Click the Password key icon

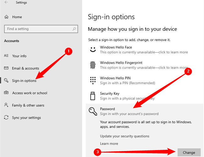tap(93, 111)
